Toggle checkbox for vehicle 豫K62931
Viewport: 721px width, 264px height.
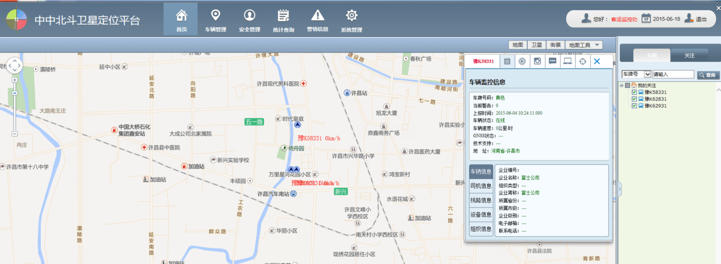point(634,106)
